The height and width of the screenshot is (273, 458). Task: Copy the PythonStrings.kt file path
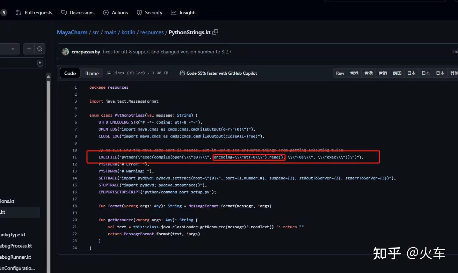(216, 32)
